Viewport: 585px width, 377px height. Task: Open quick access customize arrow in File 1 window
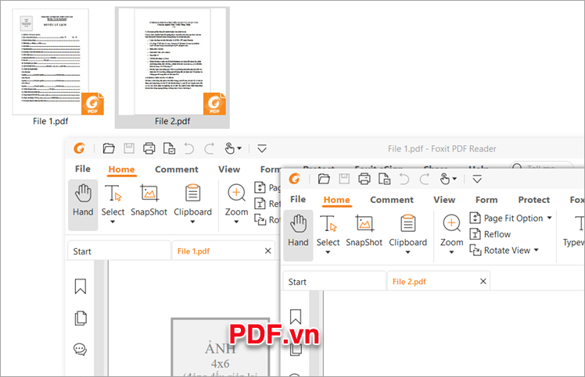(262, 148)
